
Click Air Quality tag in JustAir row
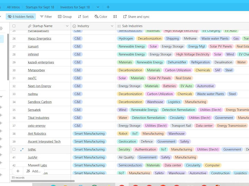(x=126, y=157)
